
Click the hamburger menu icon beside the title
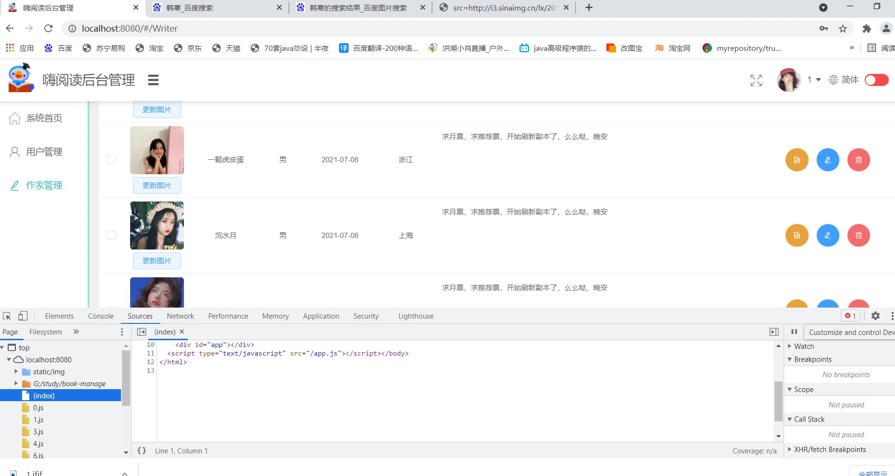(x=153, y=80)
